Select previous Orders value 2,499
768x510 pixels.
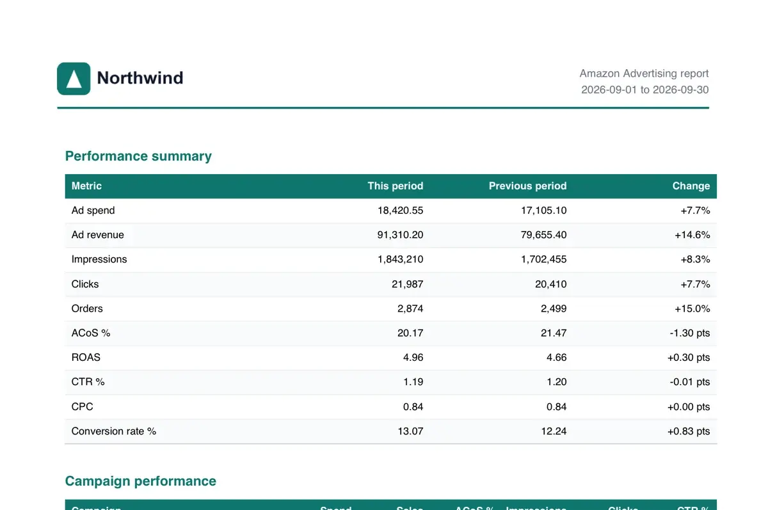[554, 308]
